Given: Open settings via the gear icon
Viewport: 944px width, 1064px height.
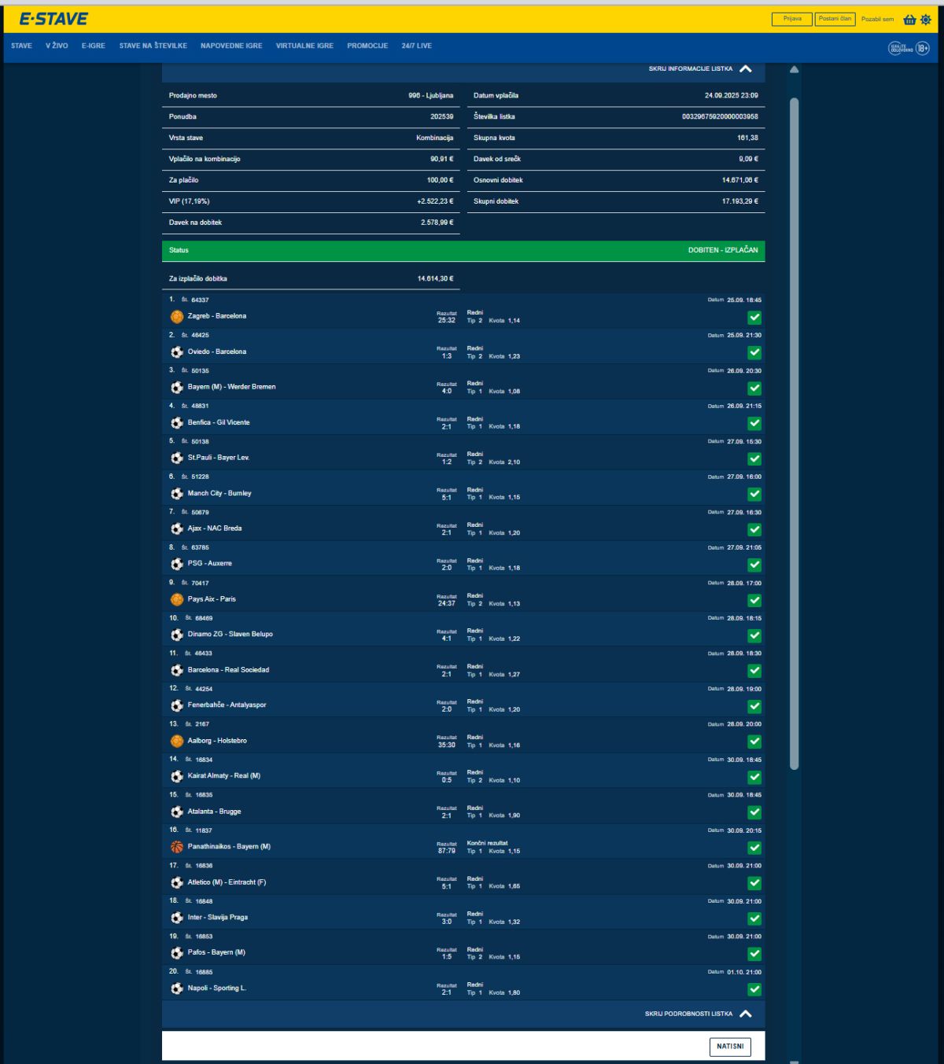Looking at the screenshot, I should [925, 20].
